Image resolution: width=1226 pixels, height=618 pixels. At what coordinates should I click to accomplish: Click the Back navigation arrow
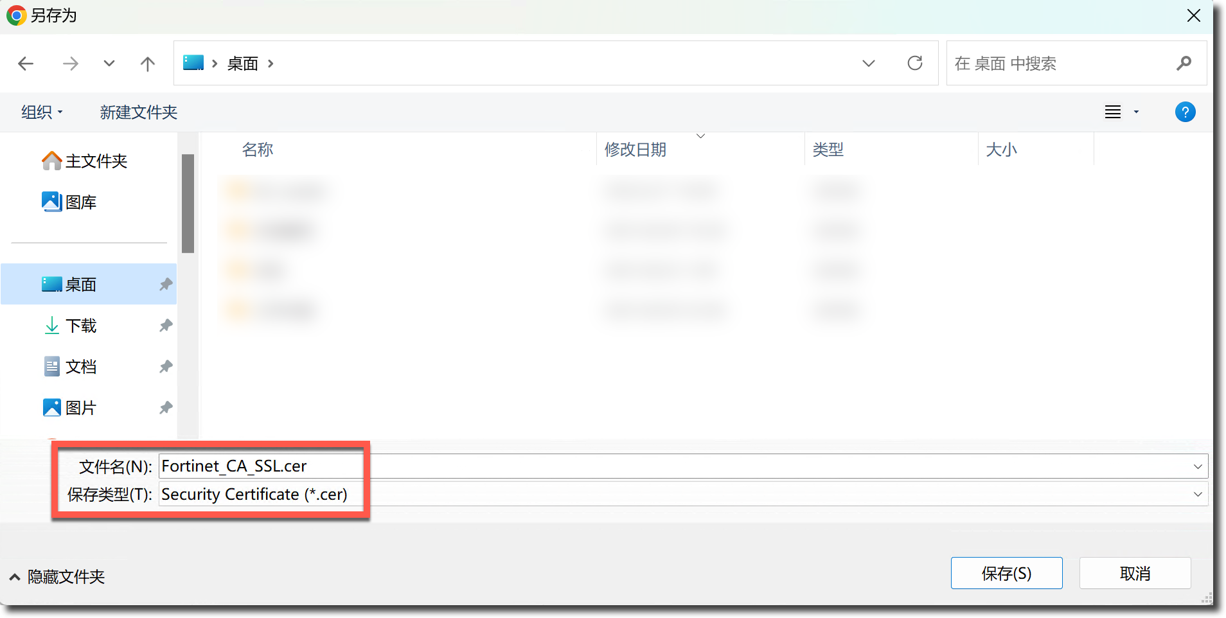pyautogui.click(x=26, y=64)
